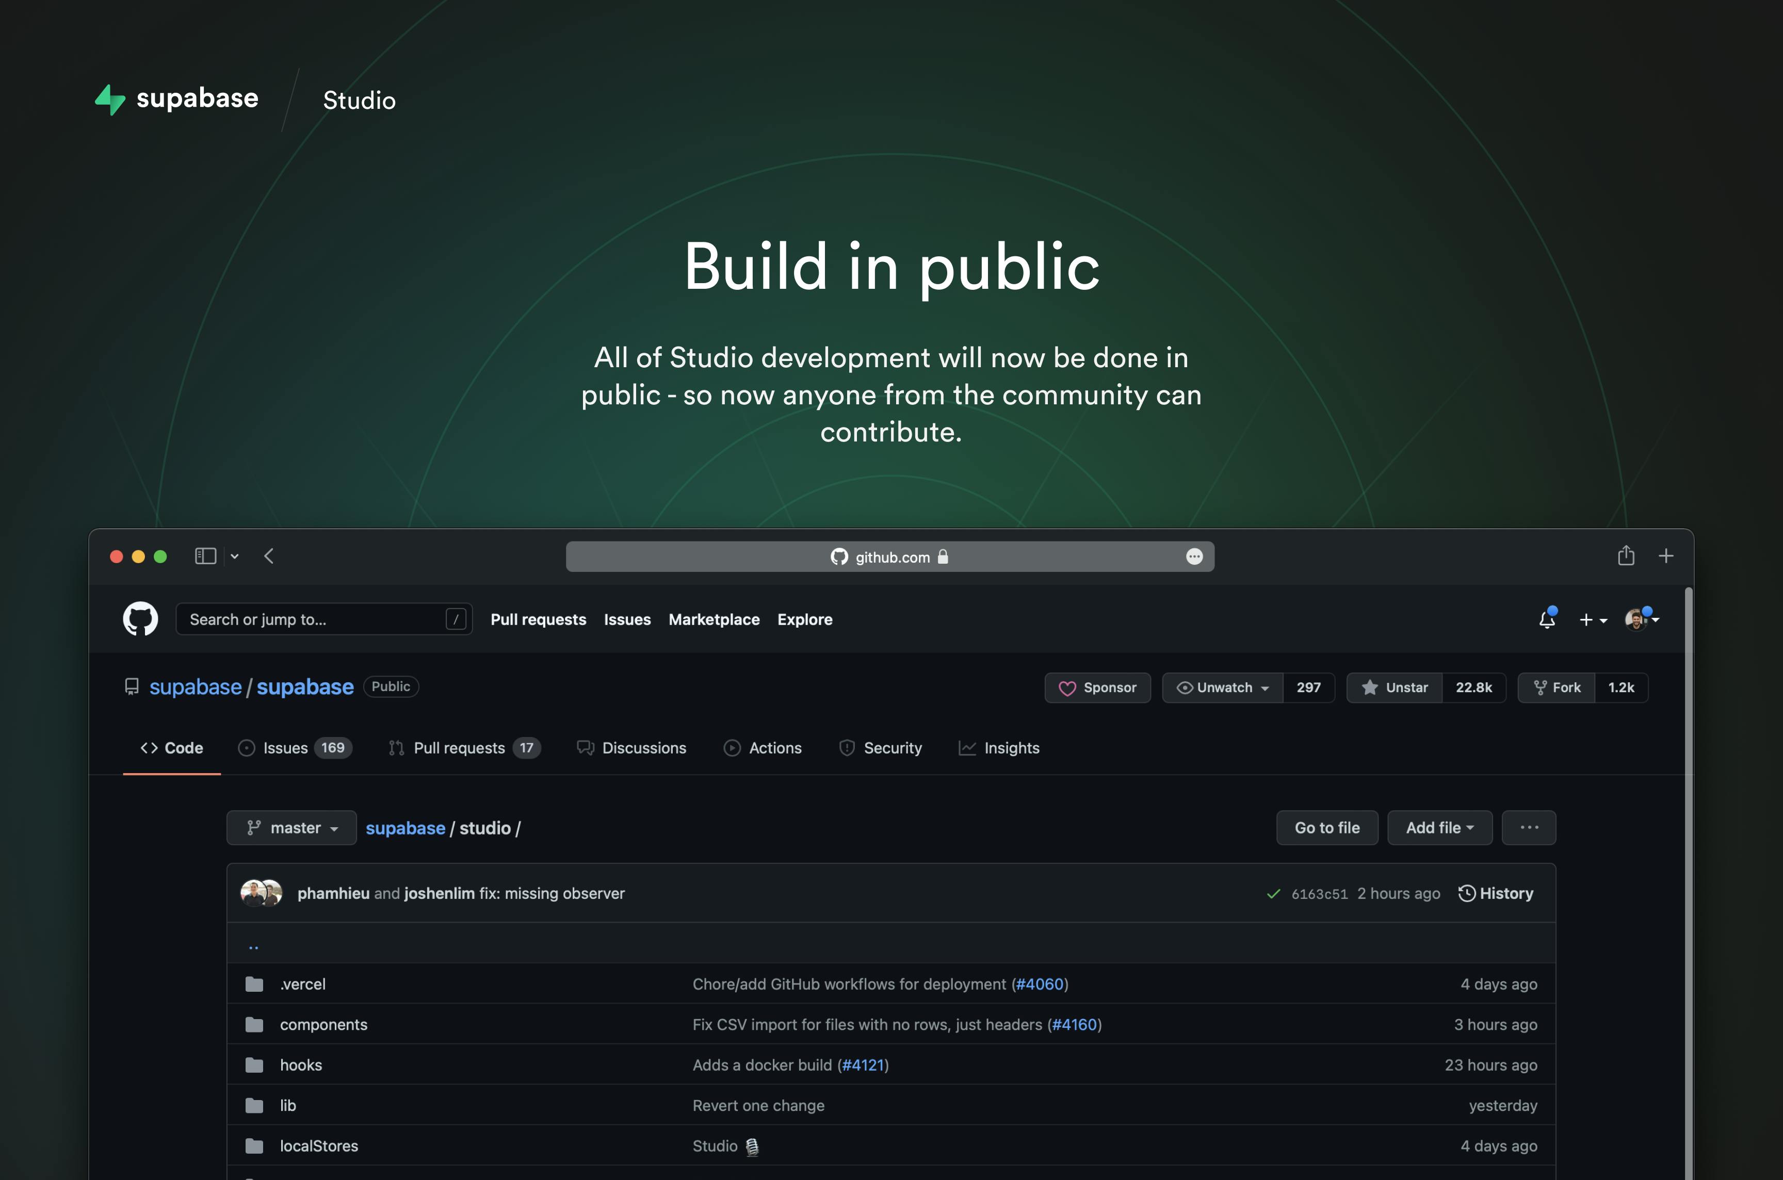Open the supabase organization link
The height and width of the screenshot is (1180, 1783).
[196, 687]
